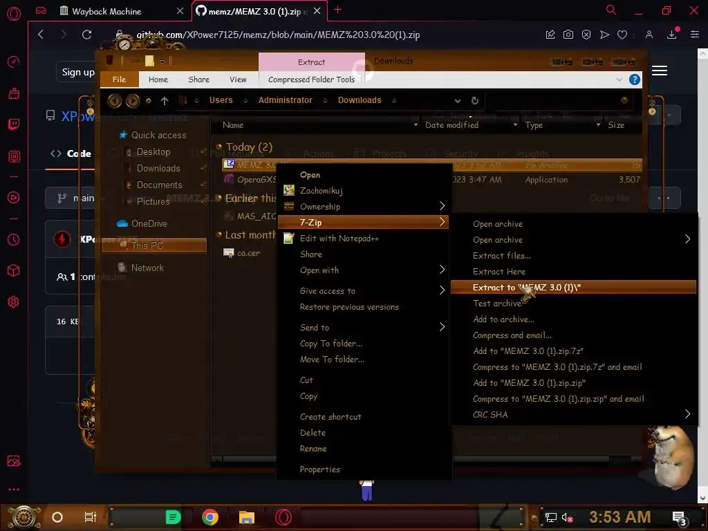
Task: Choose Extract Here in 7-Zip submenu
Action: pos(499,271)
